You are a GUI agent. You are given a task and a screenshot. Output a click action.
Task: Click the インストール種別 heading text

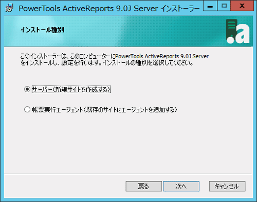[x=43, y=30]
